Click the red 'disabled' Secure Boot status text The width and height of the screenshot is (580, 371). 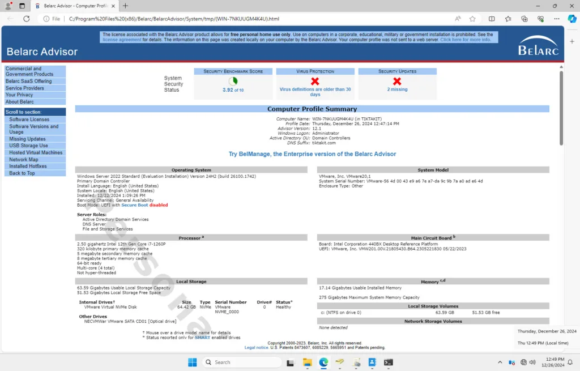tap(159, 205)
